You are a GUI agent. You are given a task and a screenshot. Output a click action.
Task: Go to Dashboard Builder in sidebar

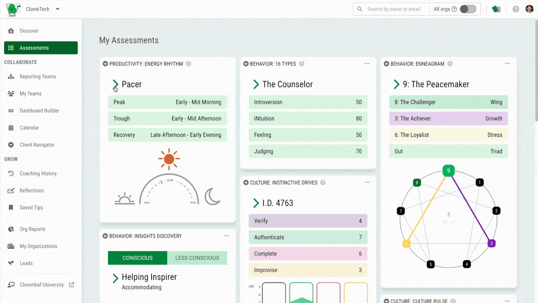coord(39,111)
